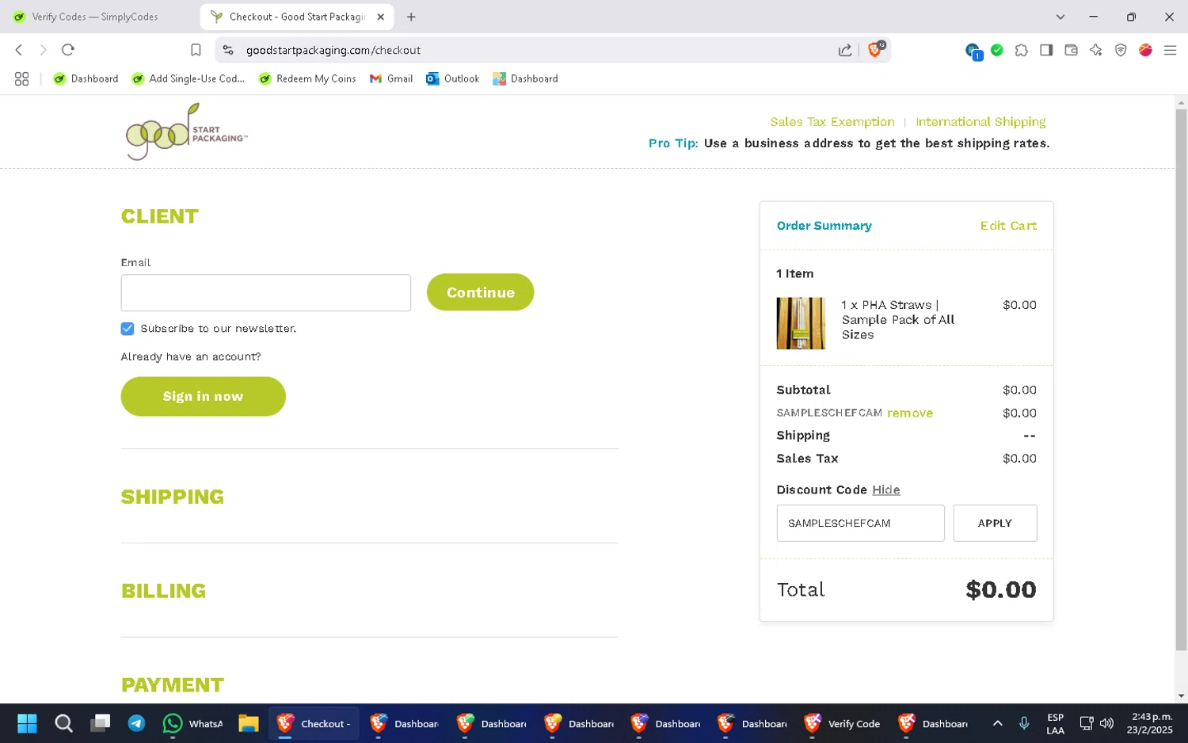Click Edit Cart link

coord(1008,226)
